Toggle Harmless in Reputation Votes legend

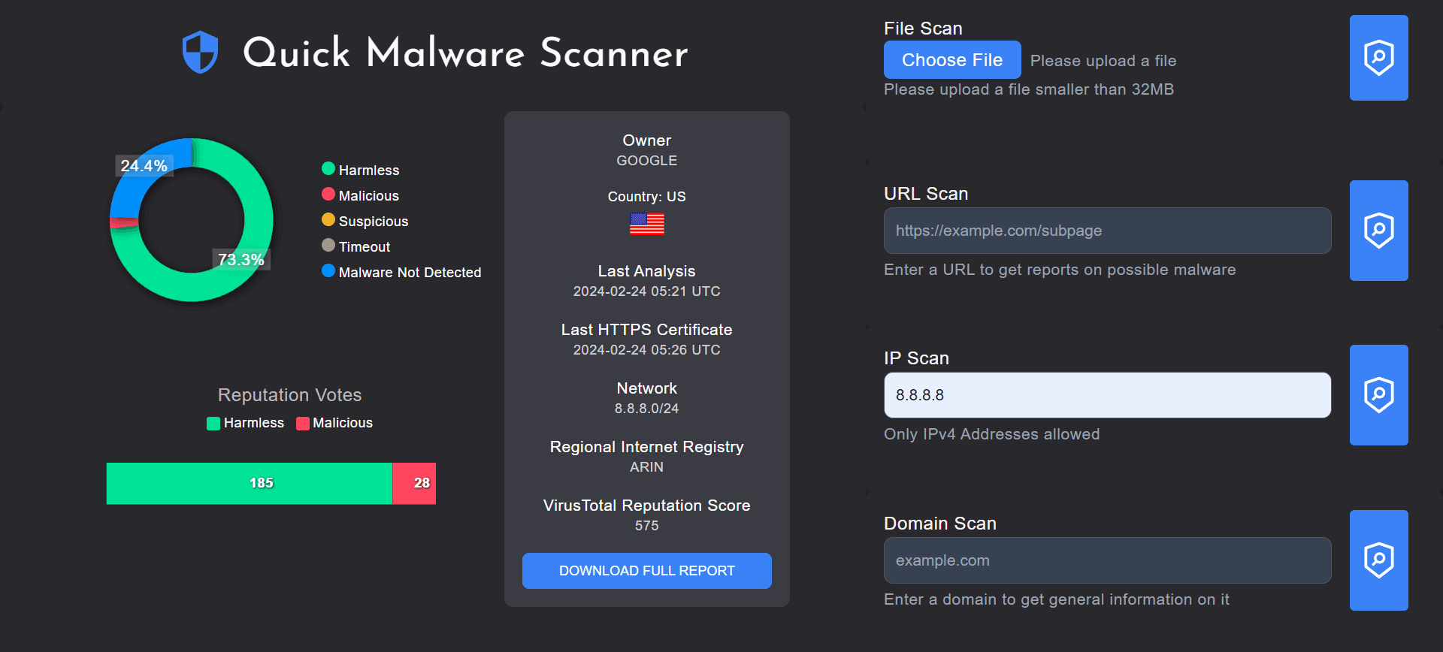[x=246, y=423]
